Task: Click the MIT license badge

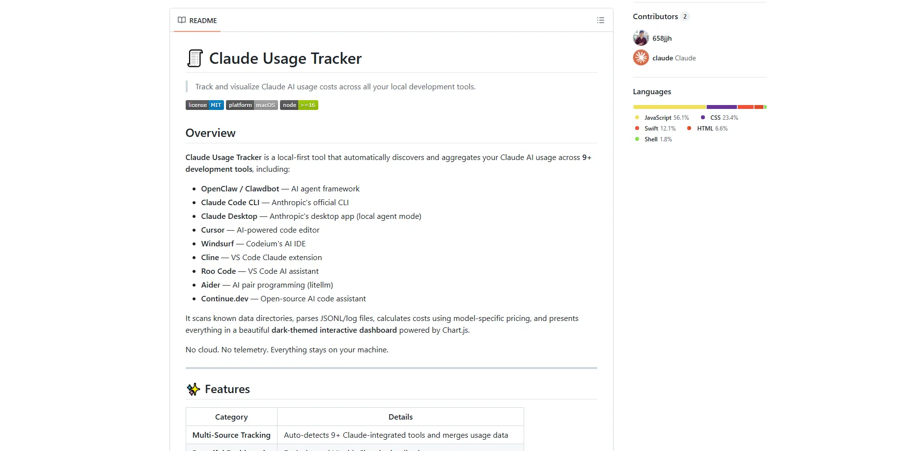Action: pyautogui.click(x=204, y=105)
